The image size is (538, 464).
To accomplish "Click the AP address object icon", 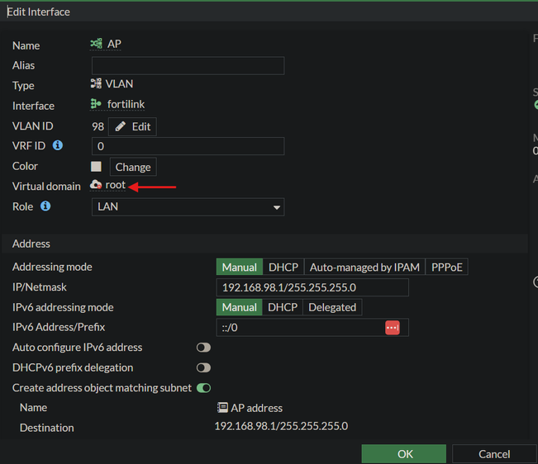I will click(222, 408).
